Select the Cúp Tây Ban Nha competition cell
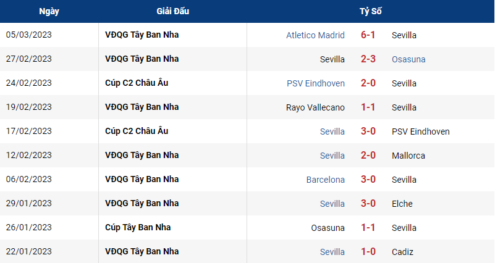The height and width of the screenshot is (263, 495). (138, 227)
